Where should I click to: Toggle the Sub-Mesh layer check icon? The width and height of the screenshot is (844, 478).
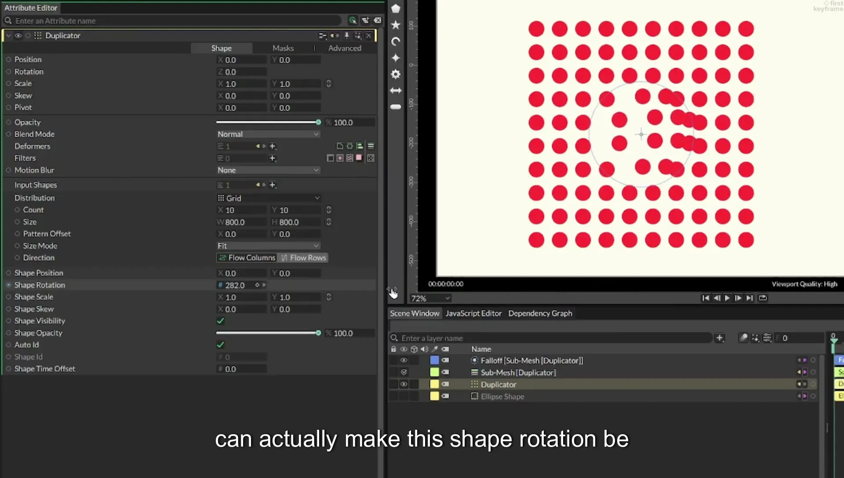point(404,373)
